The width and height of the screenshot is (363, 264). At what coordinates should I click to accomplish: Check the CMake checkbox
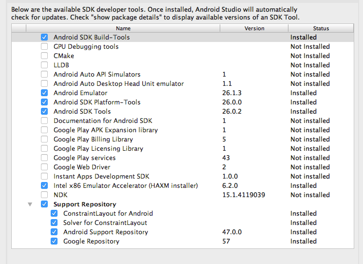tap(44, 56)
